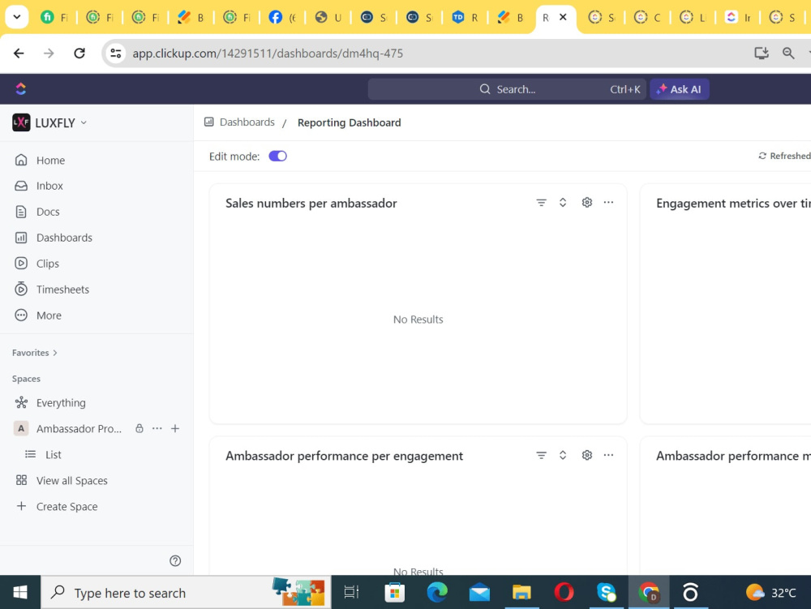
Task: Toggle Edit mode switch off
Action: click(x=277, y=157)
